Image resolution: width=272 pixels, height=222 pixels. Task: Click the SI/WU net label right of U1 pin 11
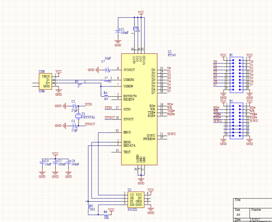point(171,134)
